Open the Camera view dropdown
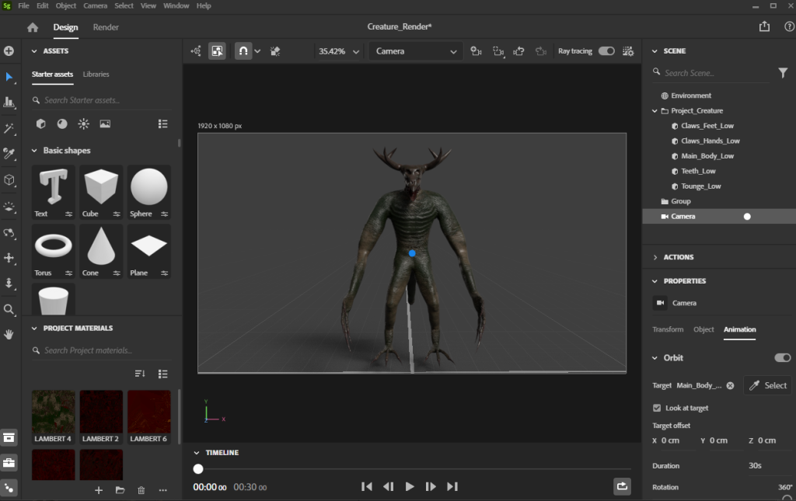The image size is (796, 501). click(416, 51)
